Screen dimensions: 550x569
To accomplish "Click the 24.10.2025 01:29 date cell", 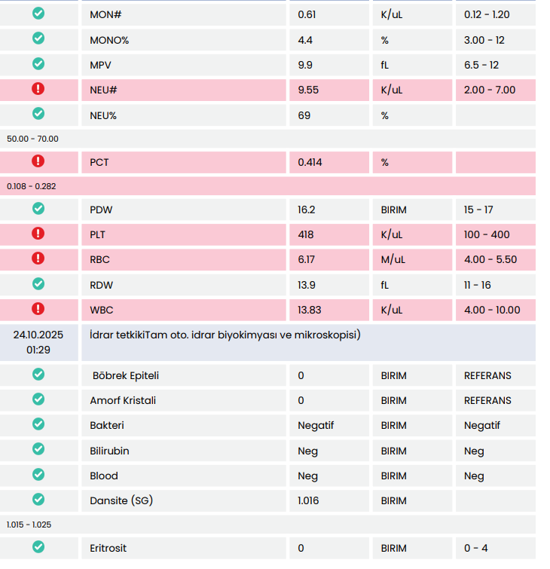I will [x=38, y=342].
